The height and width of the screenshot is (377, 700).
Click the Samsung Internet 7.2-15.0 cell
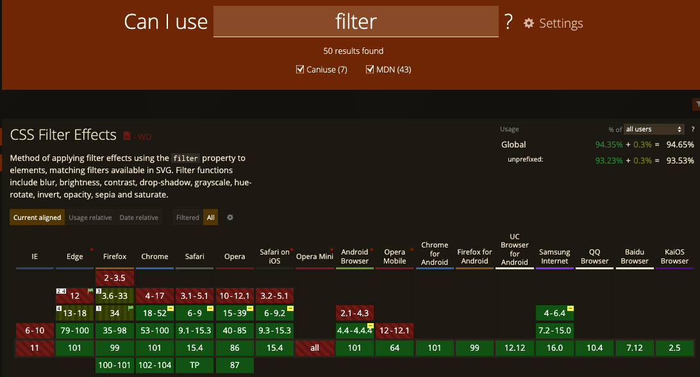tap(554, 331)
